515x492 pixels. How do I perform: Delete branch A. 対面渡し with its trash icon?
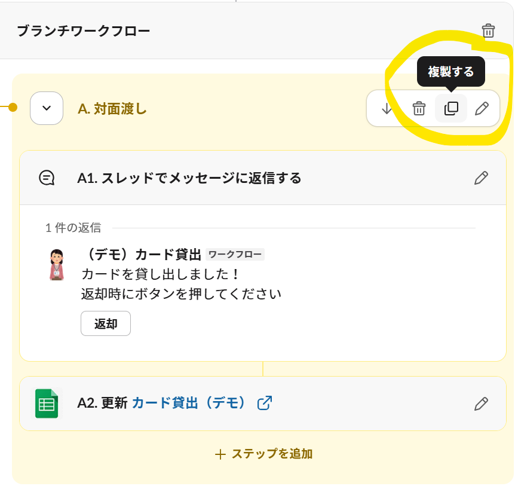point(419,108)
